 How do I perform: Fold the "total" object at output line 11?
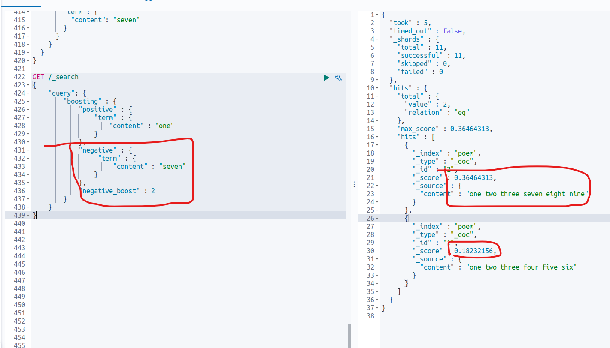[377, 96]
